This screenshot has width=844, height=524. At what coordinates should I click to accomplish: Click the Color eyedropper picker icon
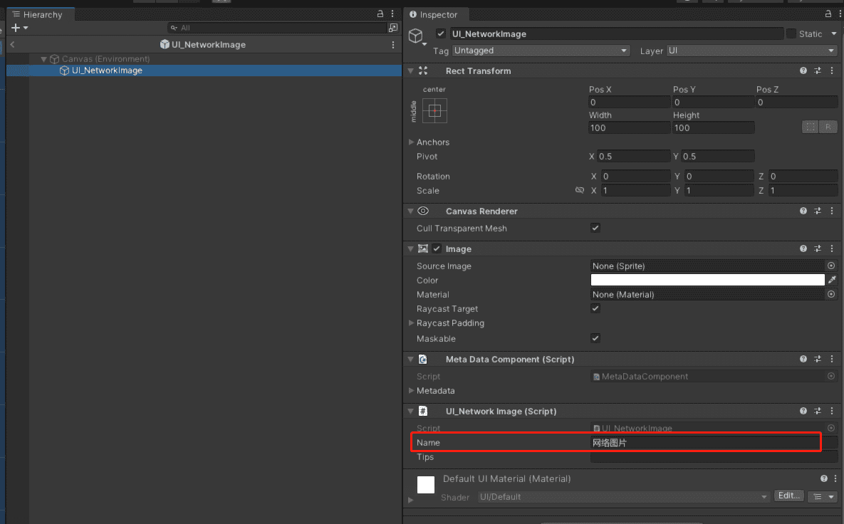click(832, 281)
